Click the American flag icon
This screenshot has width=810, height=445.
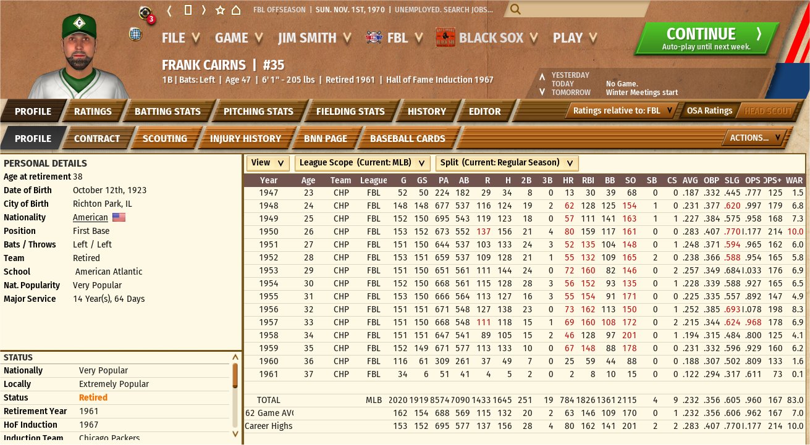click(119, 217)
